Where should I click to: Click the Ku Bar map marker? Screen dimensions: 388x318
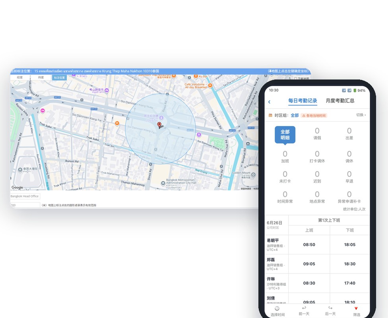[196, 76]
